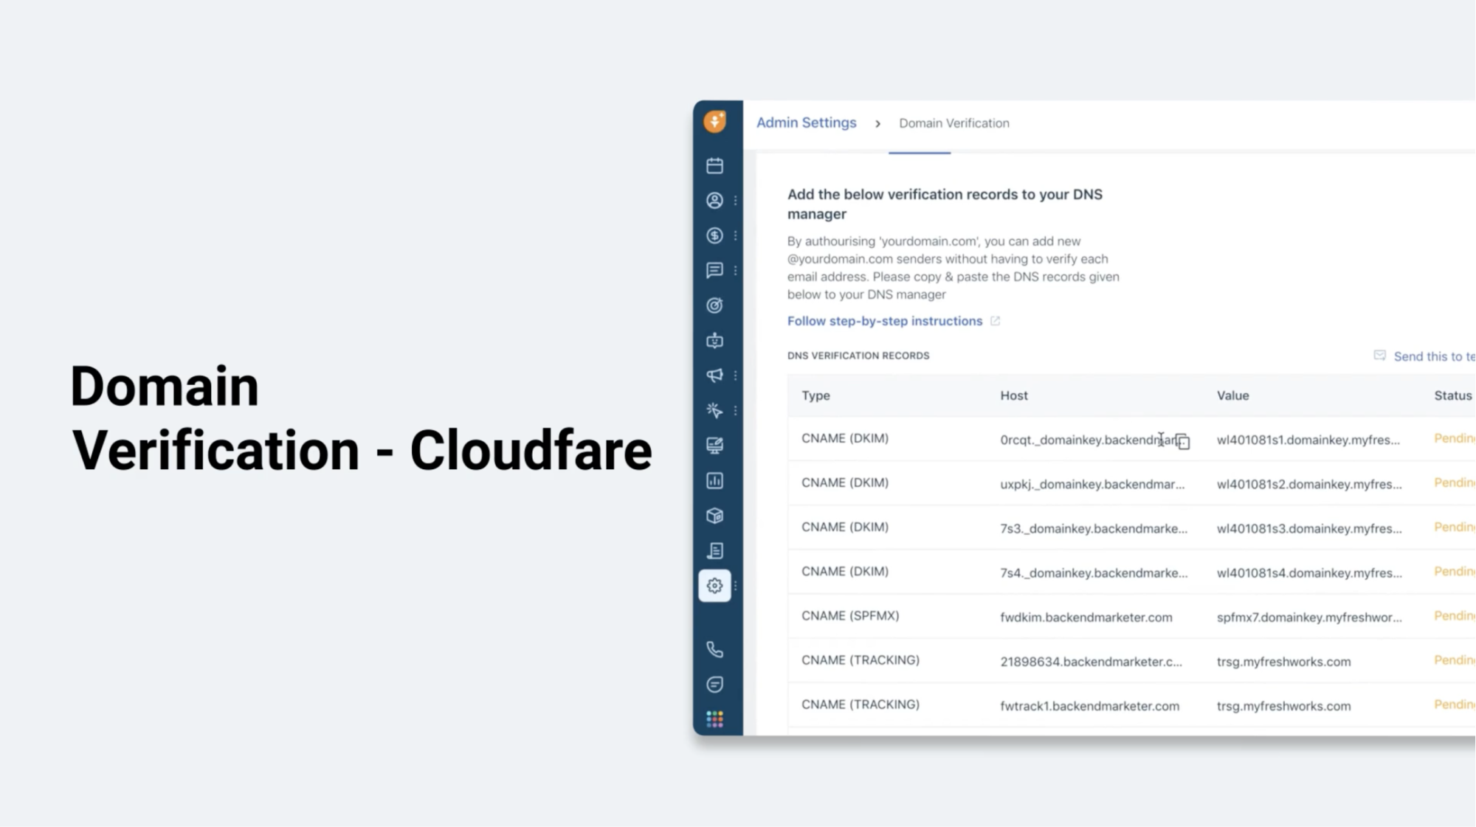This screenshot has width=1476, height=827.
Task: Open the calendar icon in sidebar
Action: point(714,166)
